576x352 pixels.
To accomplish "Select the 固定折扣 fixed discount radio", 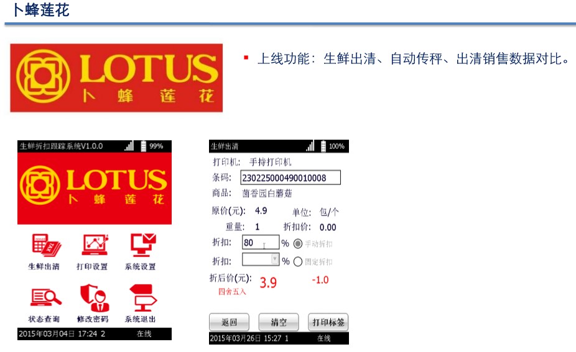I will click(298, 261).
